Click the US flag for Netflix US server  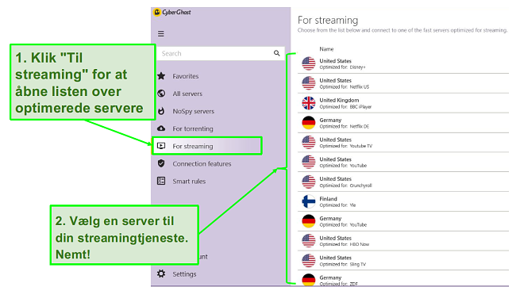pos(309,83)
